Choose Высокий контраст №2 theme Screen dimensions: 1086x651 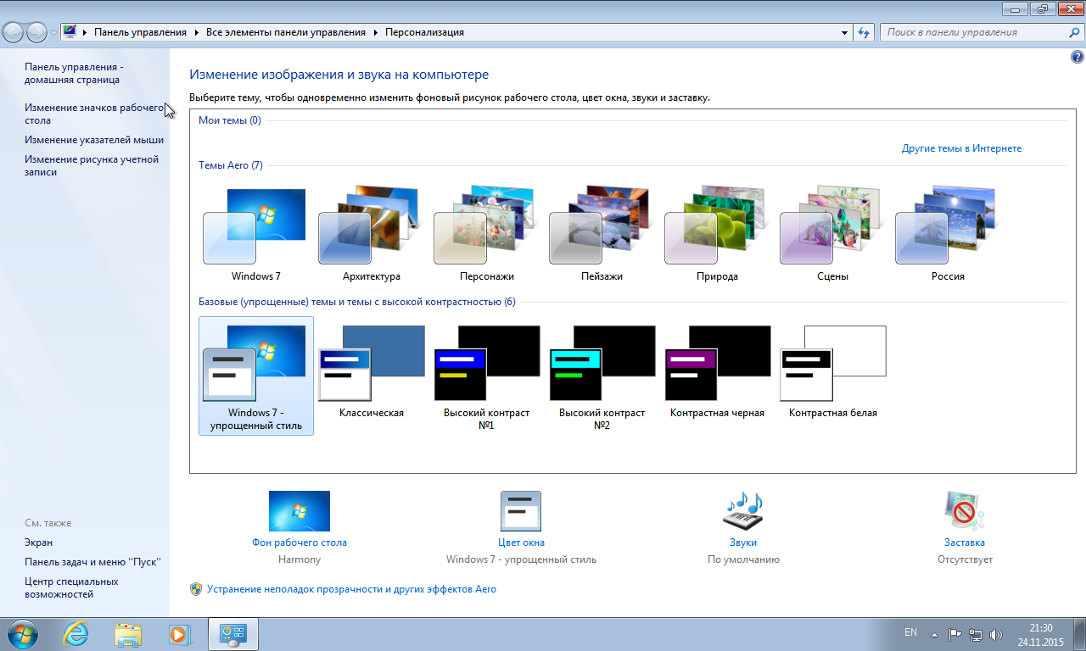[x=602, y=376]
